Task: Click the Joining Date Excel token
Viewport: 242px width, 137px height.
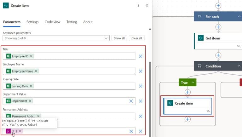Action: [20, 86]
